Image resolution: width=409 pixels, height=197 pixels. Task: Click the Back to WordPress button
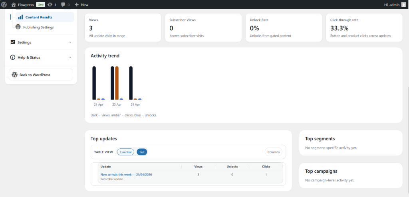(x=41, y=75)
